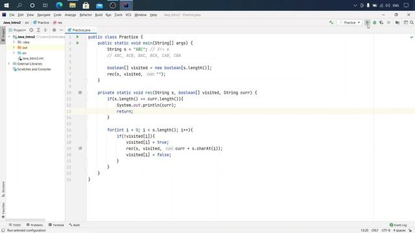The height and width of the screenshot is (233, 415).
Task: Click the rec breadcrumb in the navigation bar
Action: [58, 23]
